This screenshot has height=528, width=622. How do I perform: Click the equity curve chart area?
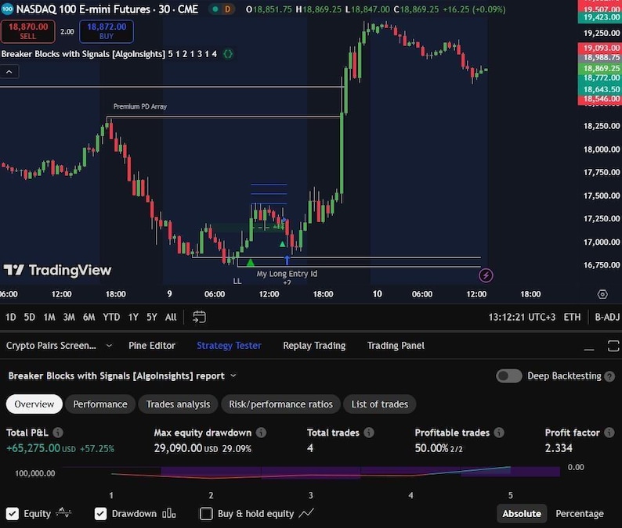coord(312,473)
